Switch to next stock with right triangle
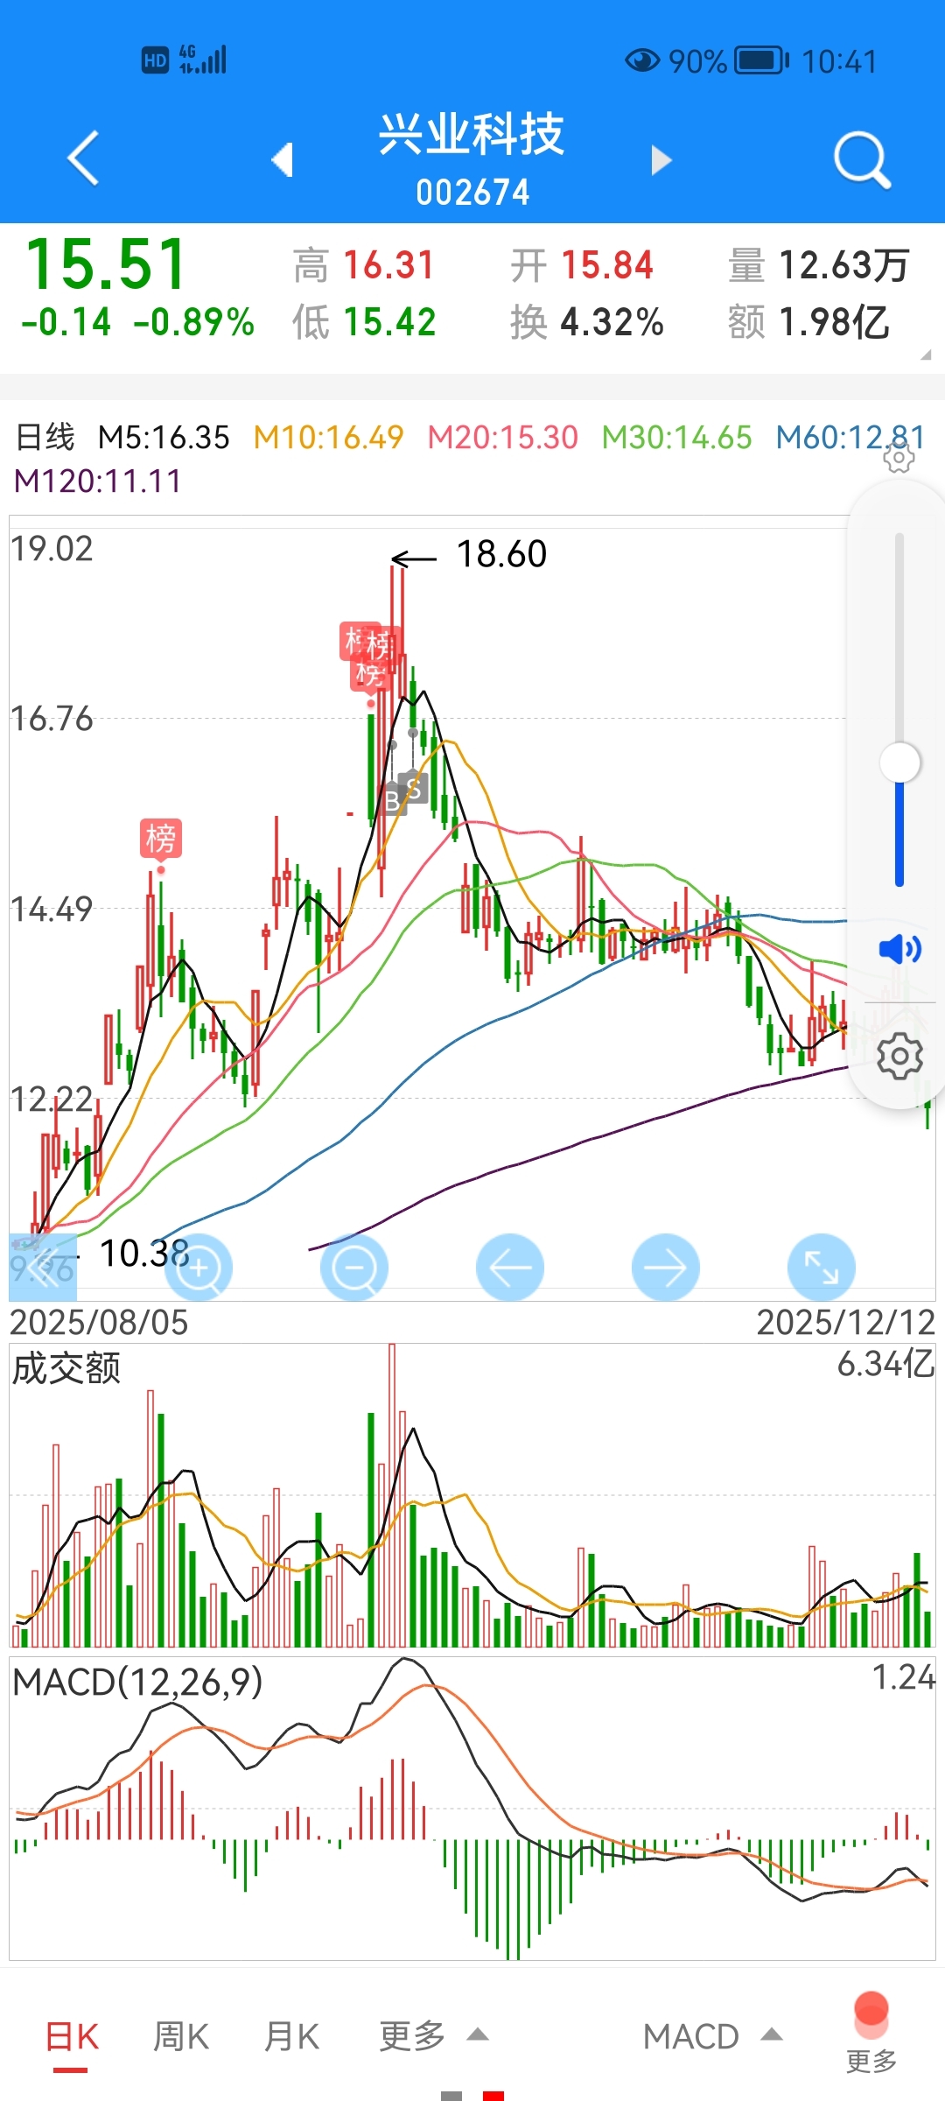The height and width of the screenshot is (2101, 945). point(661,160)
